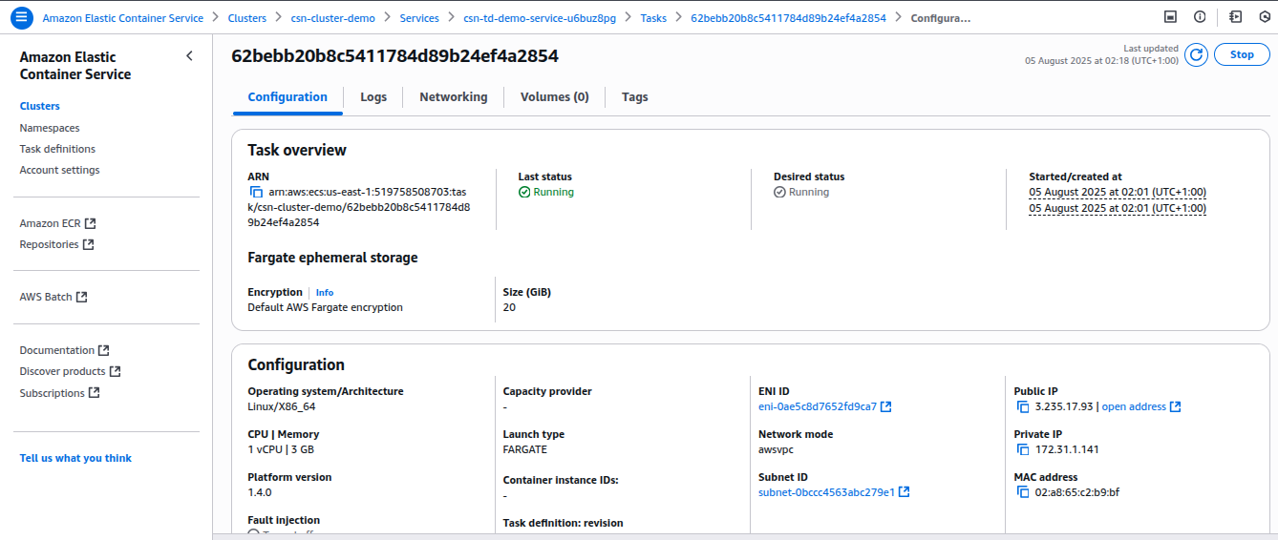The height and width of the screenshot is (540, 1278).
Task: Select Clusters in the sidebar
Action: click(x=40, y=106)
